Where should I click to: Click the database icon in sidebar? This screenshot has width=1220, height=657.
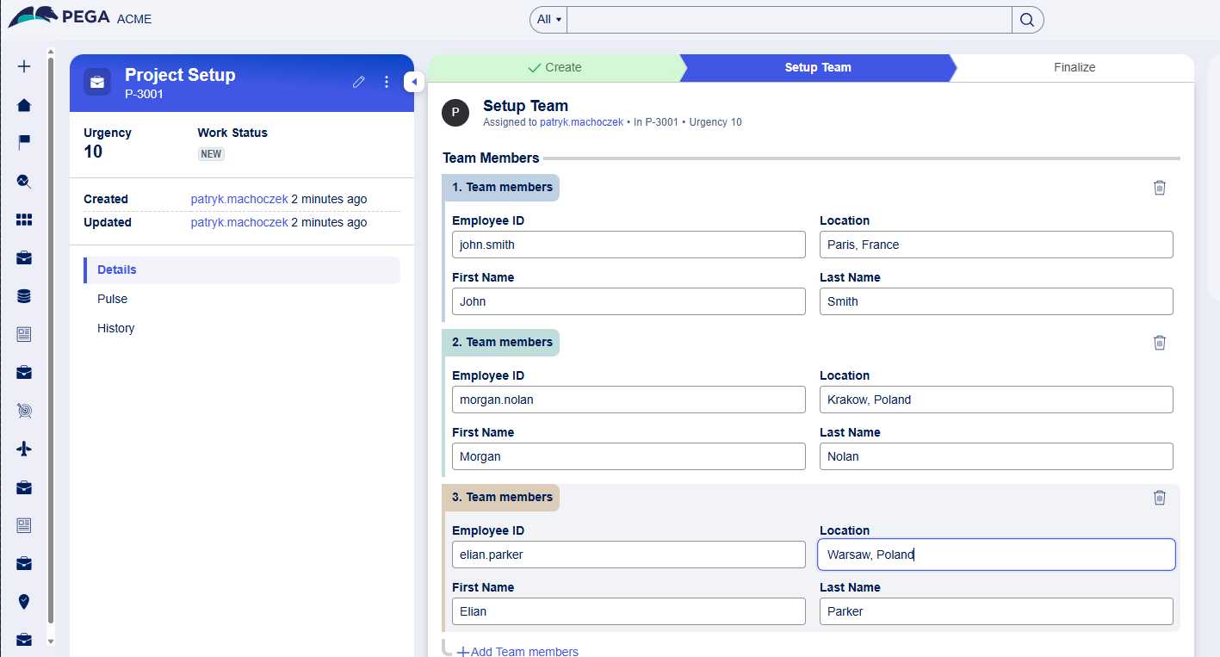coord(24,296)
